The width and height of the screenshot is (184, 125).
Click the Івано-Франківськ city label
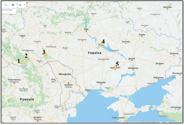[28, 50]
